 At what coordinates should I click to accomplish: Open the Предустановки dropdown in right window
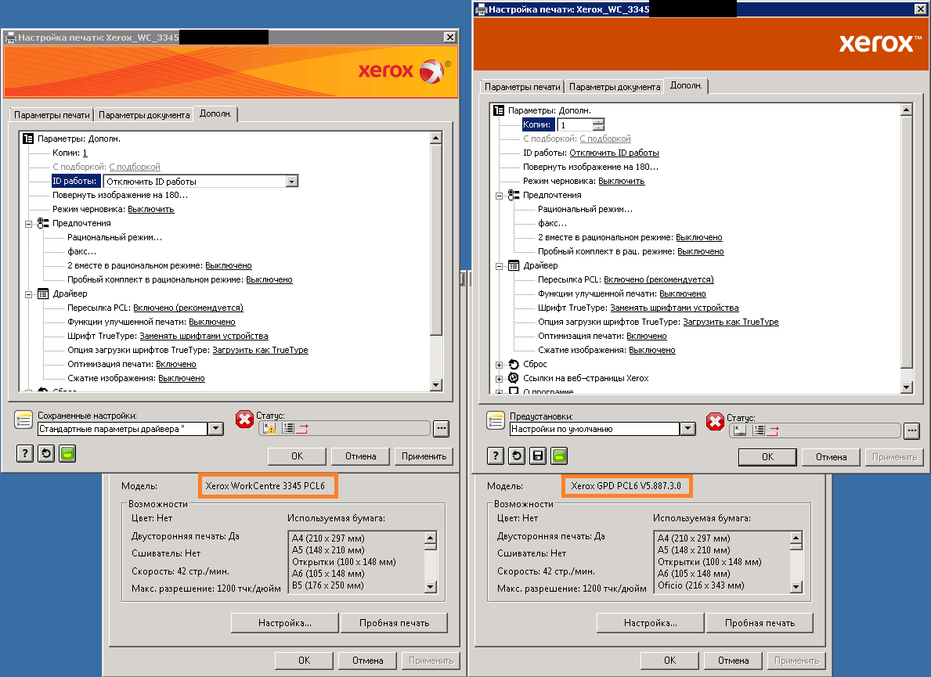(x=687, y=428)
